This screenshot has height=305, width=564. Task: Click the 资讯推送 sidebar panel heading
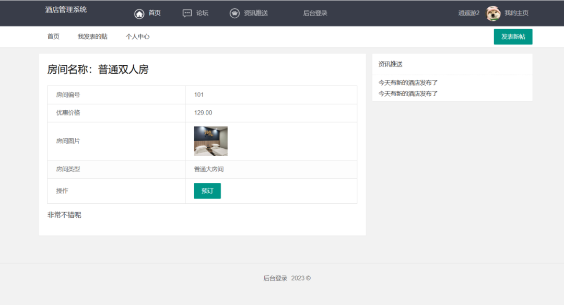pyautogui.click(x=390, y=64)
